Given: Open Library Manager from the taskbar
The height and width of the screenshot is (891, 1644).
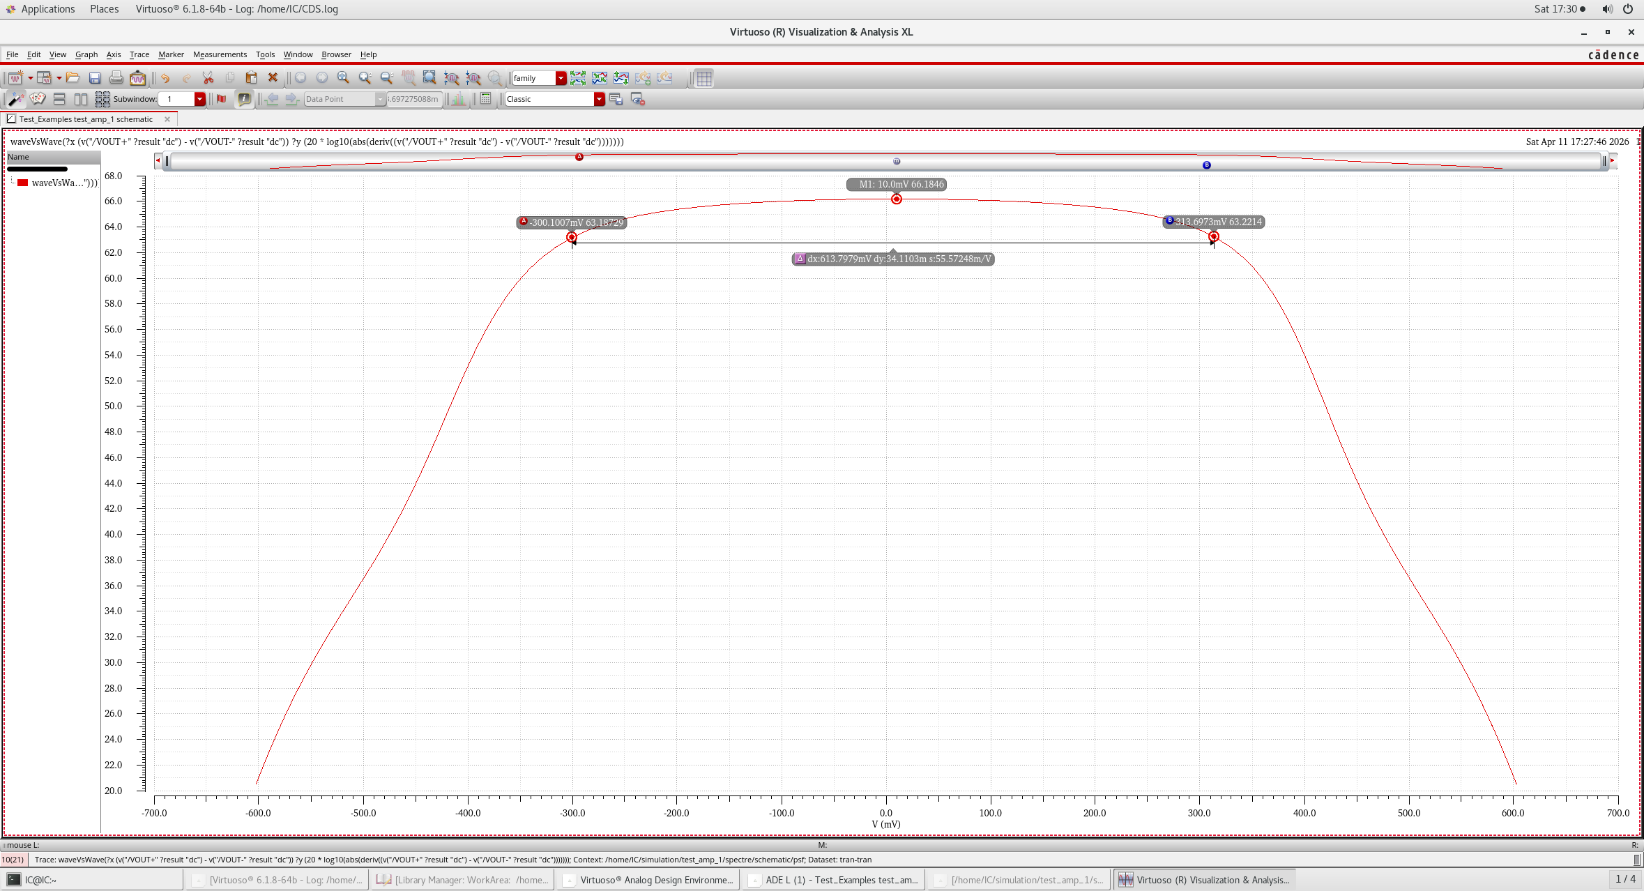Looking at the screenshot, I should coord(463,880).
